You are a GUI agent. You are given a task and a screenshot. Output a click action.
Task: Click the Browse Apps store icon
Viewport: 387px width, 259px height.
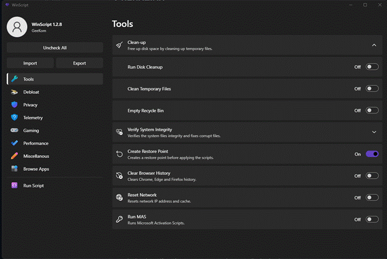14,169
